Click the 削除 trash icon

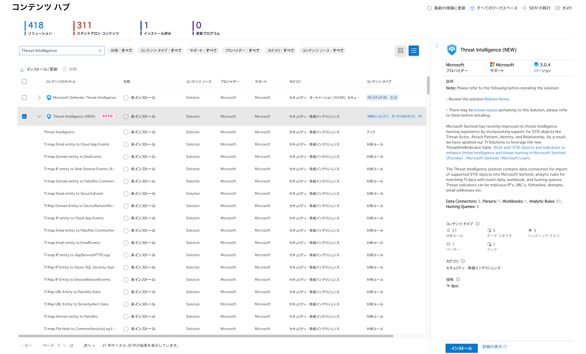pyautogui.click(x=64, y=69)
